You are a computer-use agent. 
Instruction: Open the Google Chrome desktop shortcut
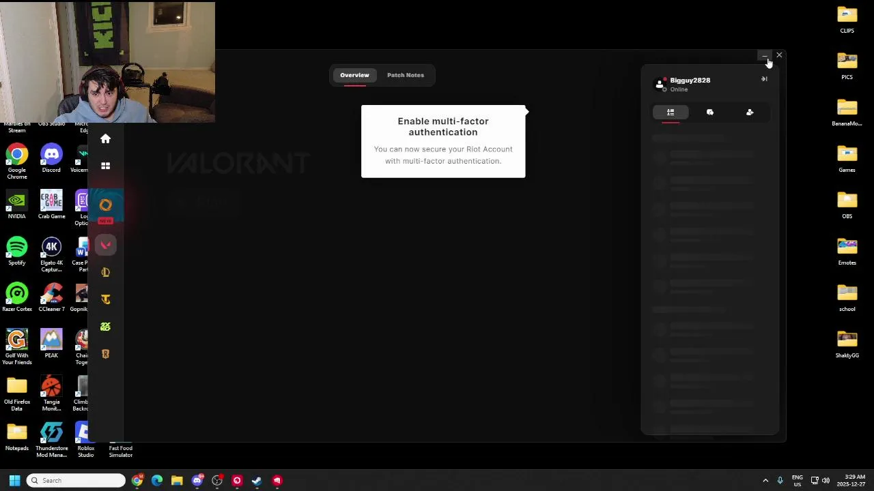click(x=17, y=161)
